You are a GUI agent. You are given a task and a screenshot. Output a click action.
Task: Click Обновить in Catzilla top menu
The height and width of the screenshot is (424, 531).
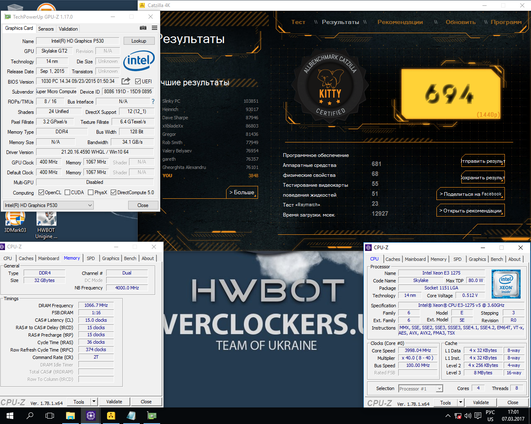(460, 22)
